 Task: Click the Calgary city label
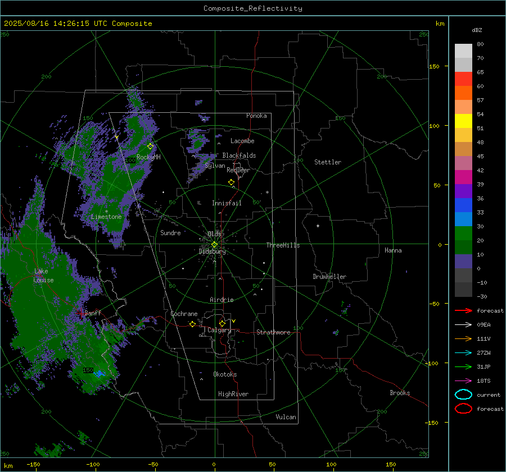pyautogui.click(x=219, y=330)
